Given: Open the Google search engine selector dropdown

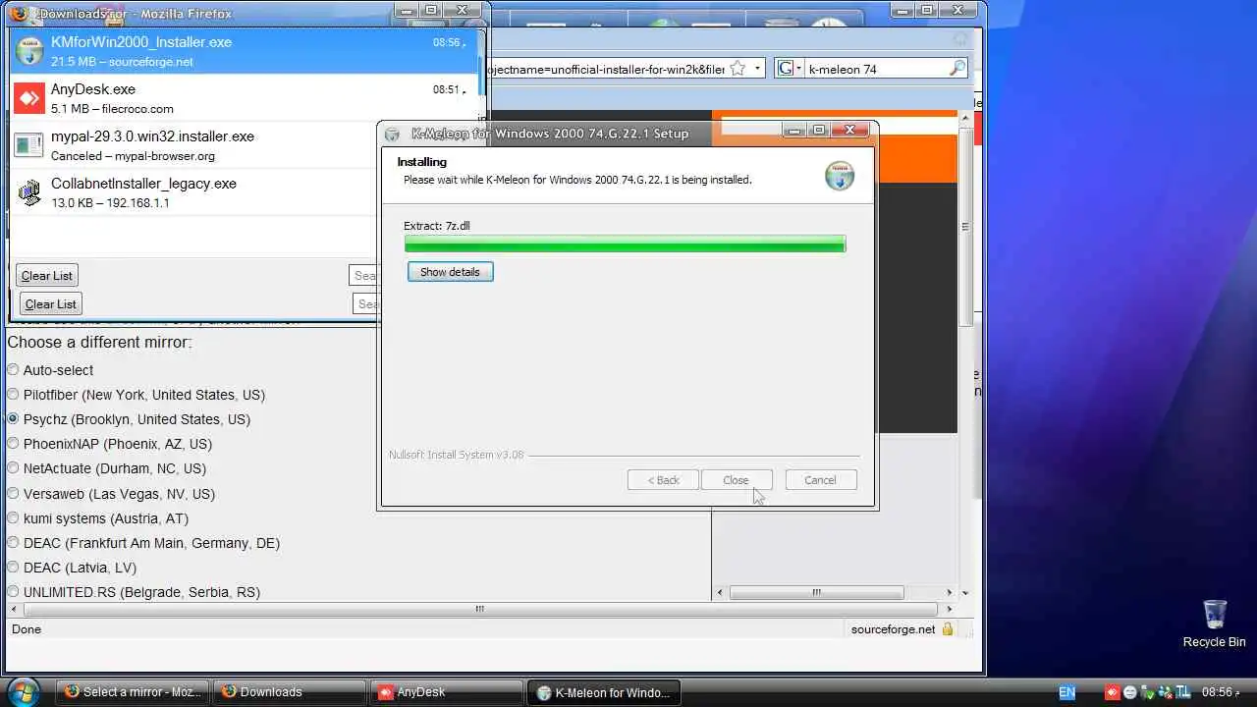Looking at the screenshot, I should coord(797,69).
